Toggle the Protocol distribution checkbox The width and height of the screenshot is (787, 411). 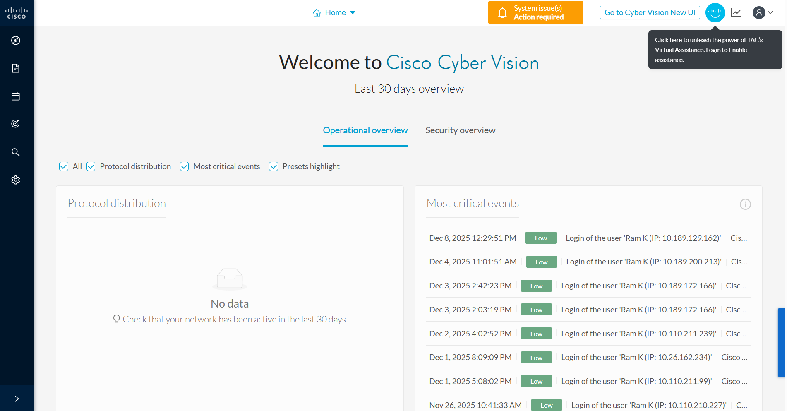point(91,166)
